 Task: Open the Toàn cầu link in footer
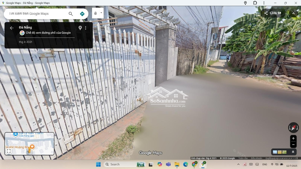tap(243, 158)
